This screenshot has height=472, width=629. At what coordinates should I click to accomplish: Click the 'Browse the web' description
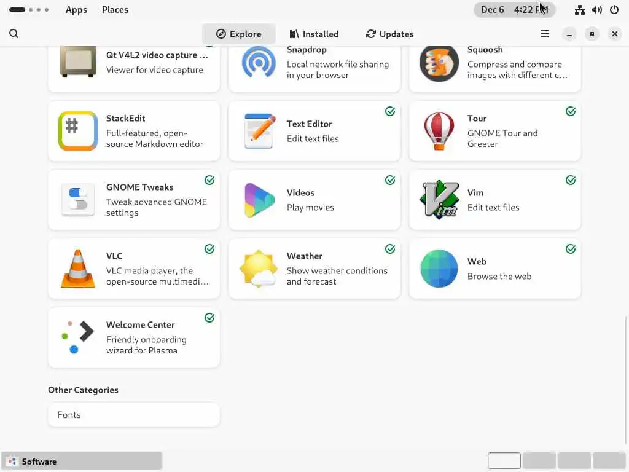coord(499,276)
